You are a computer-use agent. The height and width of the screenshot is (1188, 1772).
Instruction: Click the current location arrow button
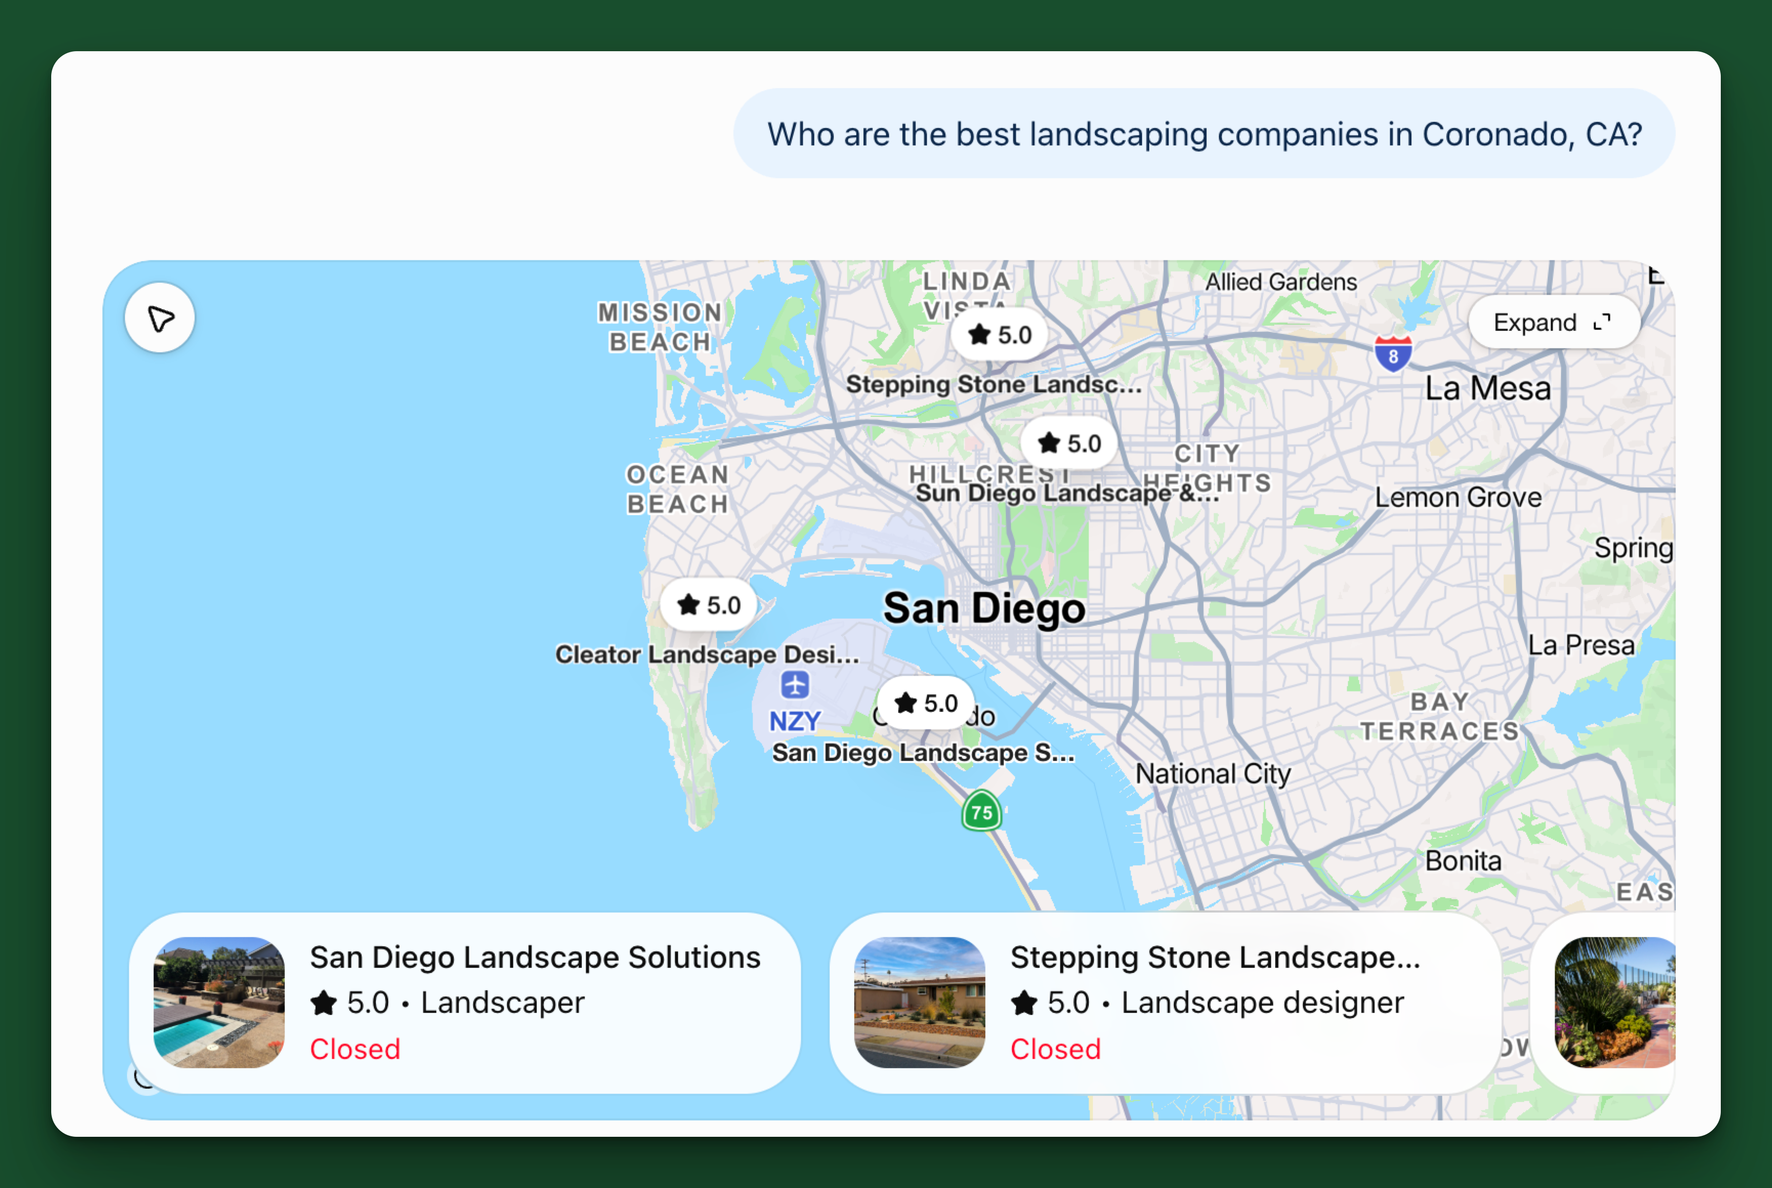pos(160,318)
